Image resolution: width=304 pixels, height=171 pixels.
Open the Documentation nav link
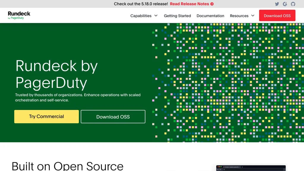coord(210,16)
